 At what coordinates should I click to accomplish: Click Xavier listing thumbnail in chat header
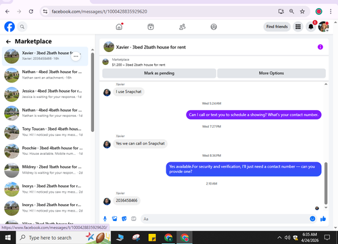(x=109, y=47)
